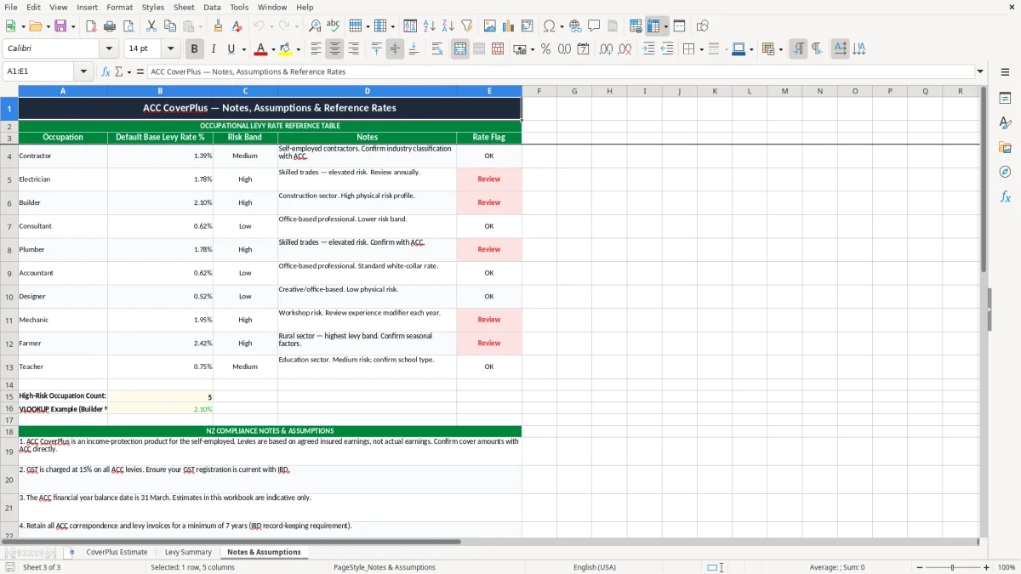
Task: Select row 8 header
Action: [9, 249]
